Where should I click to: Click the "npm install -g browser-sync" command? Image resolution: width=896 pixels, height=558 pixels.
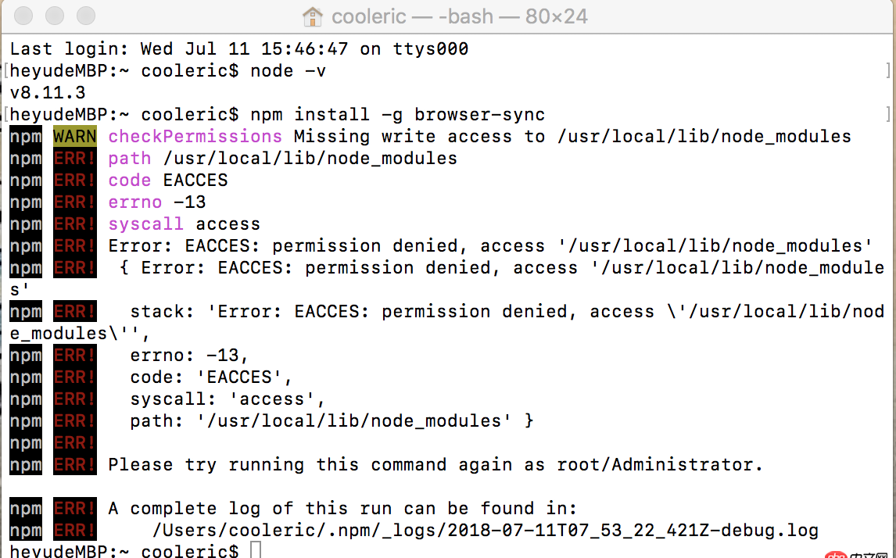pyautogui.click(x=397, y=115)
